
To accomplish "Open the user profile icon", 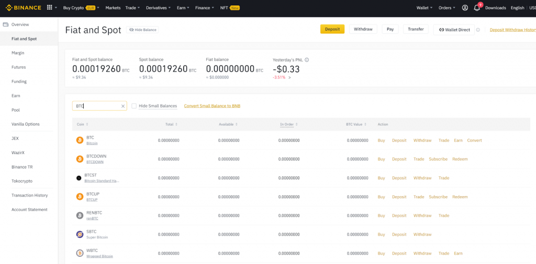I will (x=465, y=8).
